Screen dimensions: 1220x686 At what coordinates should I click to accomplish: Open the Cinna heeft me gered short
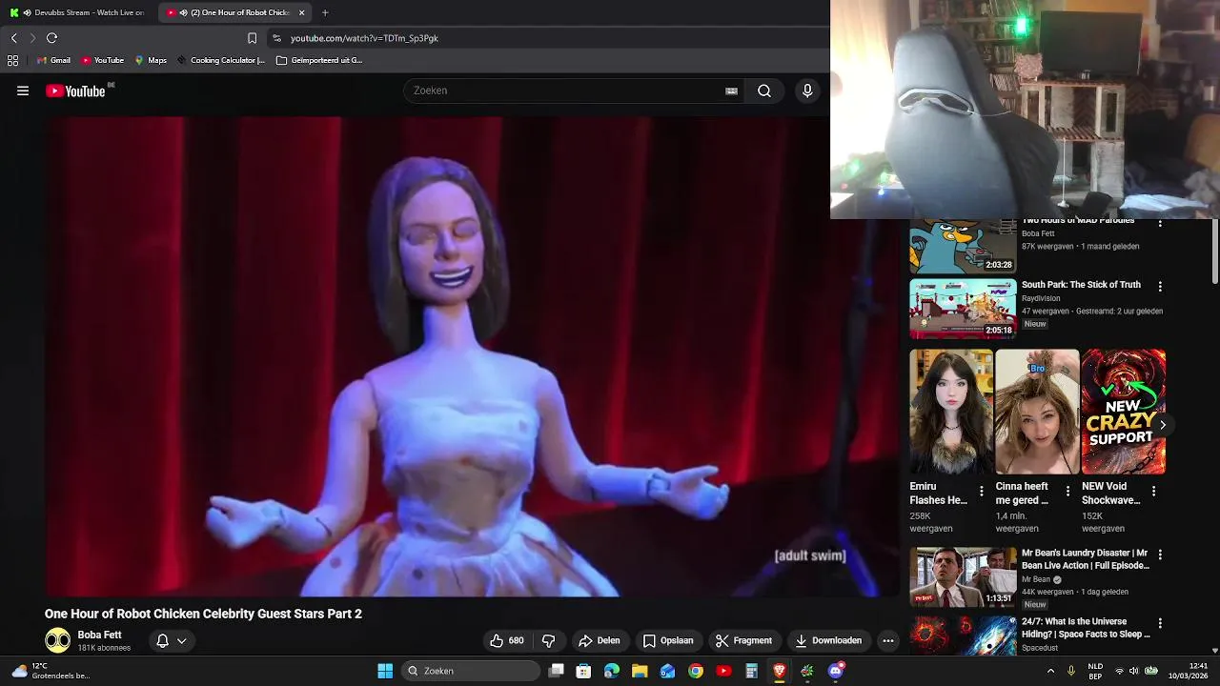click(x=1037, y=412)
